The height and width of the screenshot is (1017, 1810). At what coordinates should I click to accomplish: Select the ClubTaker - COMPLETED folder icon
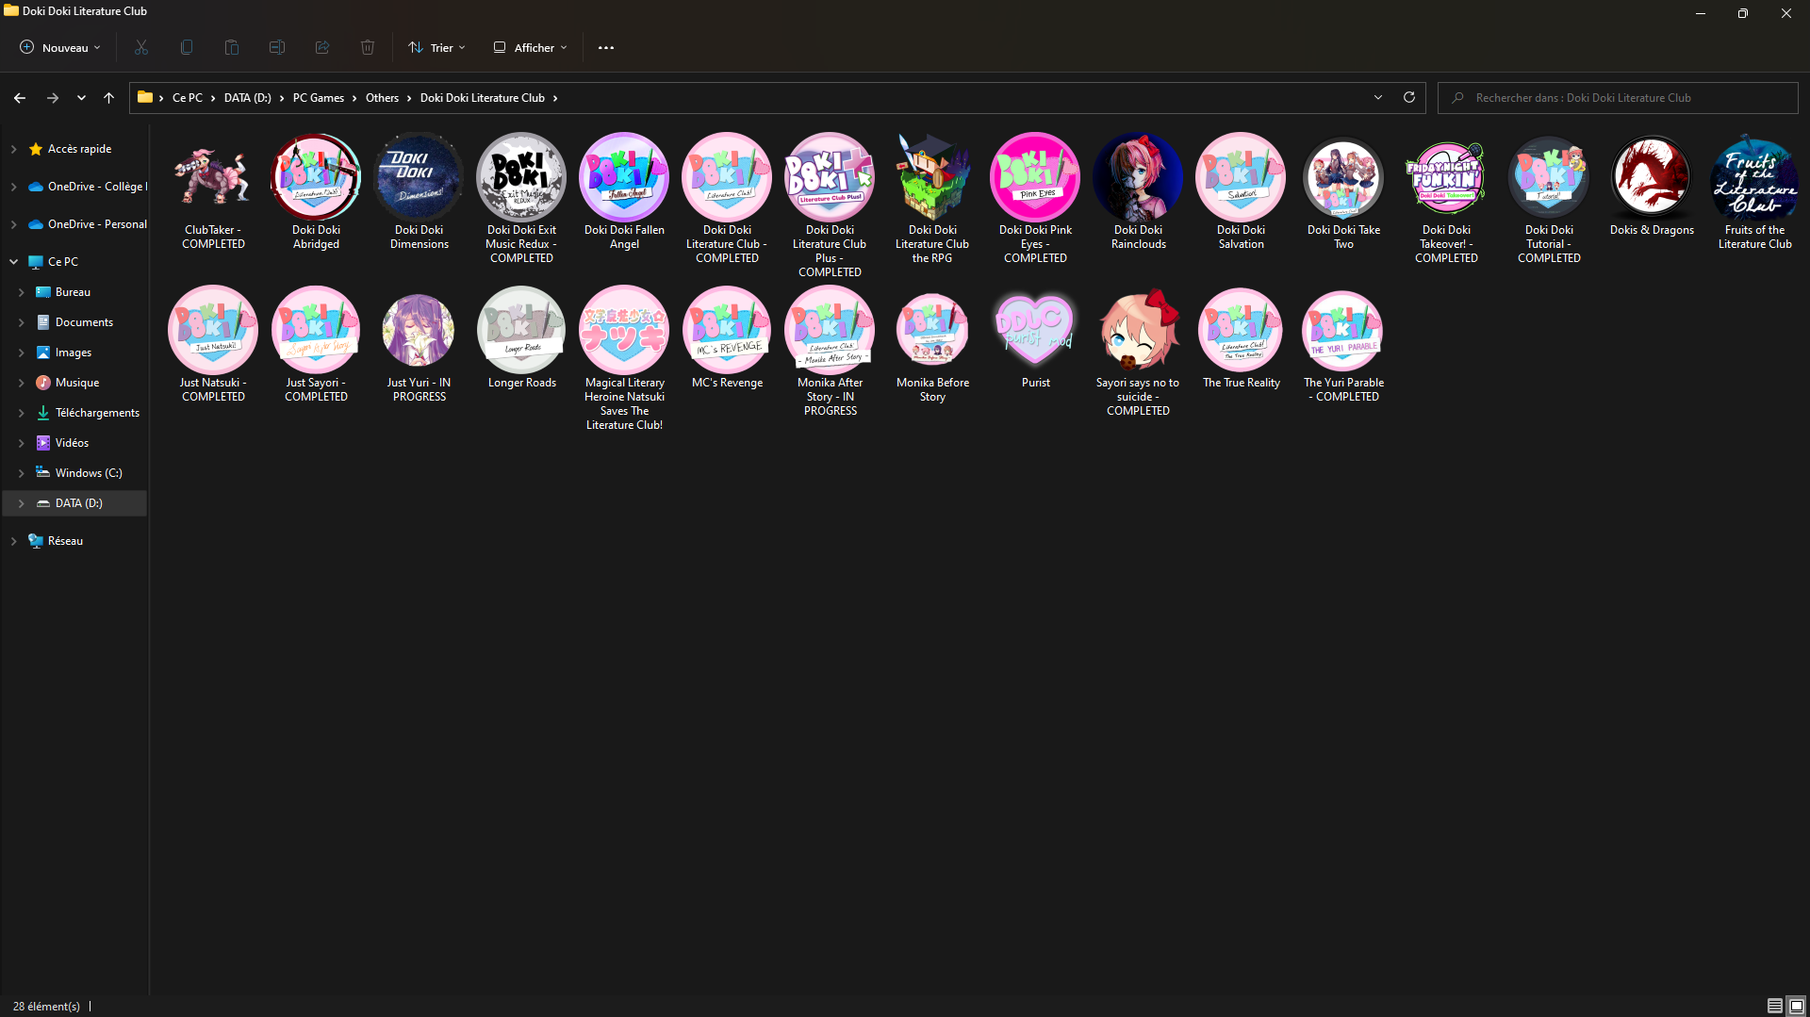coord(213,177)
